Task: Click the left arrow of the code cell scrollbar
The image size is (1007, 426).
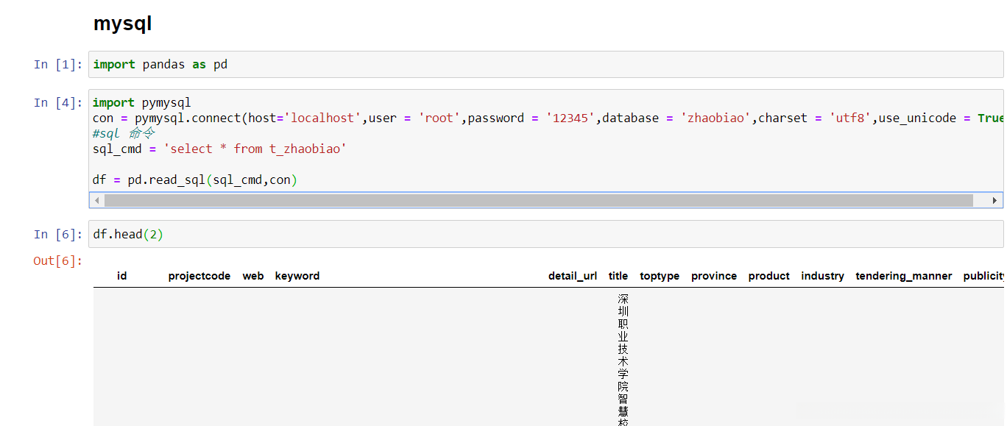Action: coord(96,200)
